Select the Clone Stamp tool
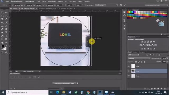The image size is (169, 95). tap(2, 26)
